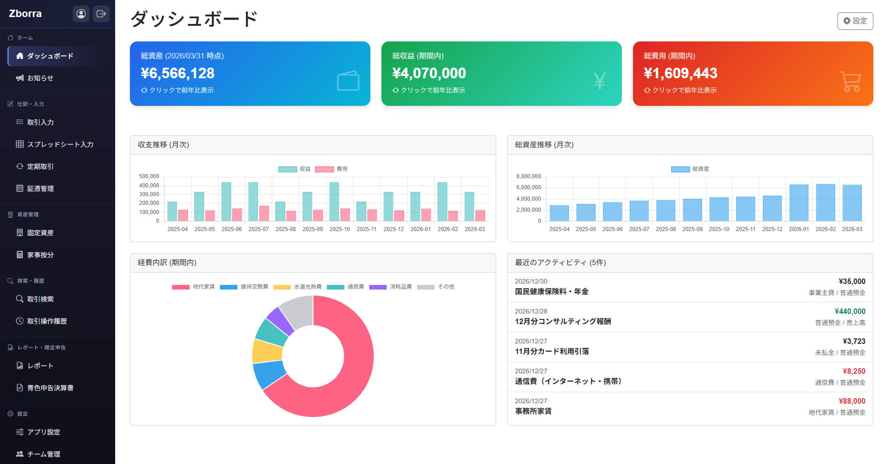The width and height of the screenshot is (884, 464).
Task: Open 取引入力 in the sidebar
Action: [40, 122]
